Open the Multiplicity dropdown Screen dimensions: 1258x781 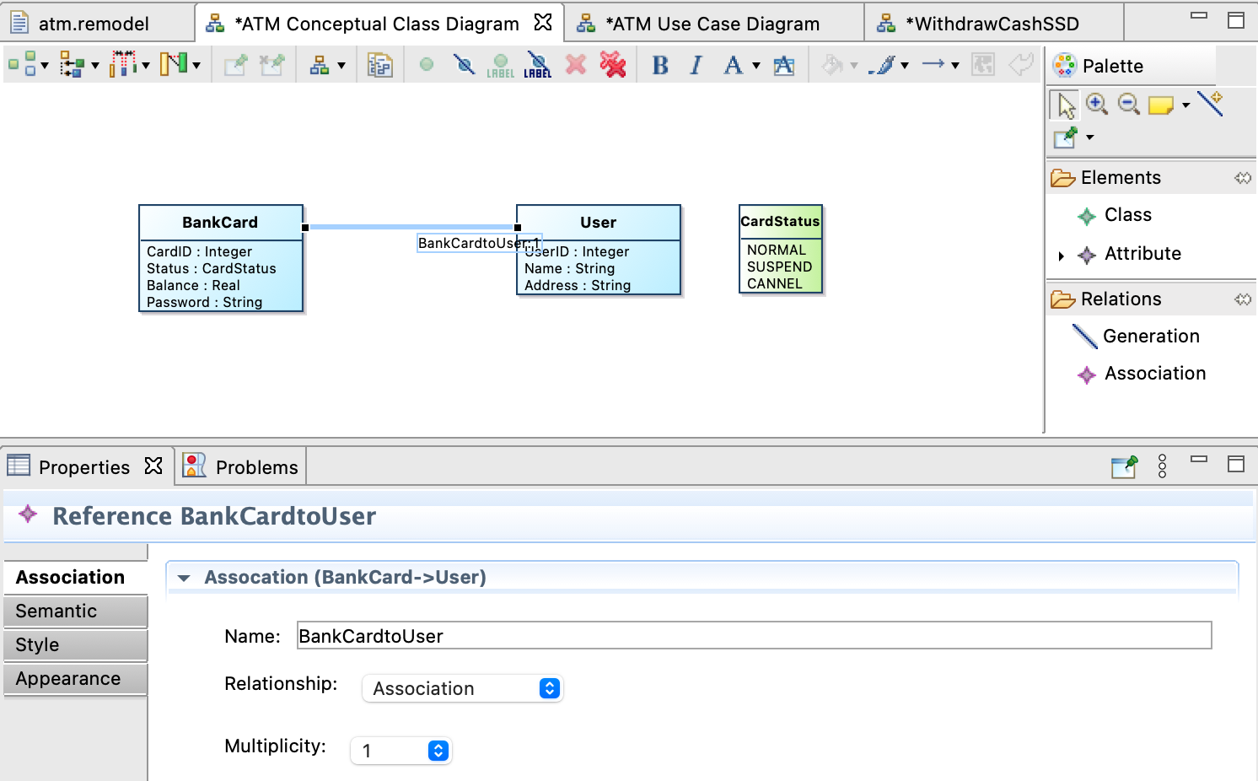click(401, 751)
